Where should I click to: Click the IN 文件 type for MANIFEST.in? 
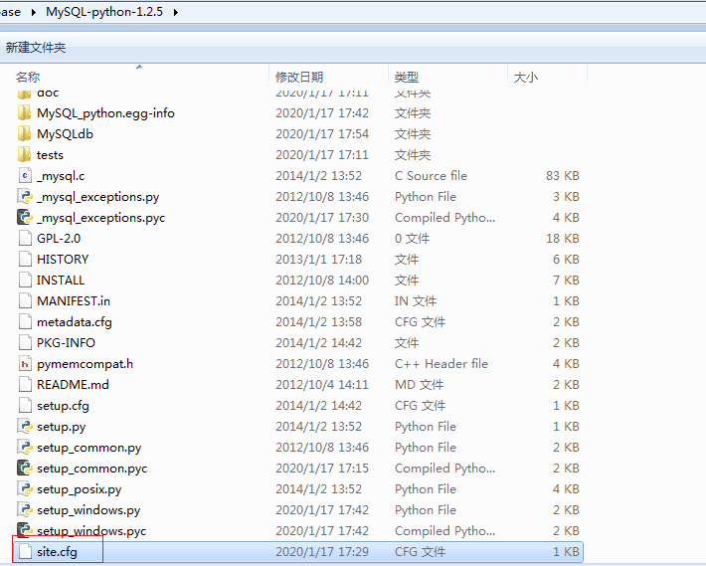point(416,300)
